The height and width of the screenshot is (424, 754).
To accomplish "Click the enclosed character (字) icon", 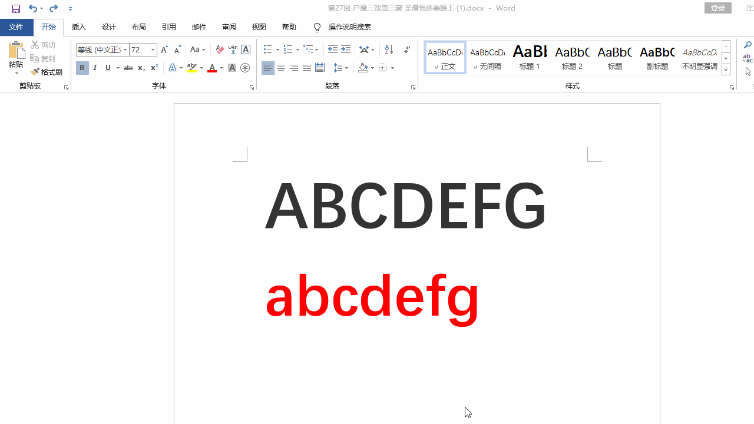I will point(245,68).
